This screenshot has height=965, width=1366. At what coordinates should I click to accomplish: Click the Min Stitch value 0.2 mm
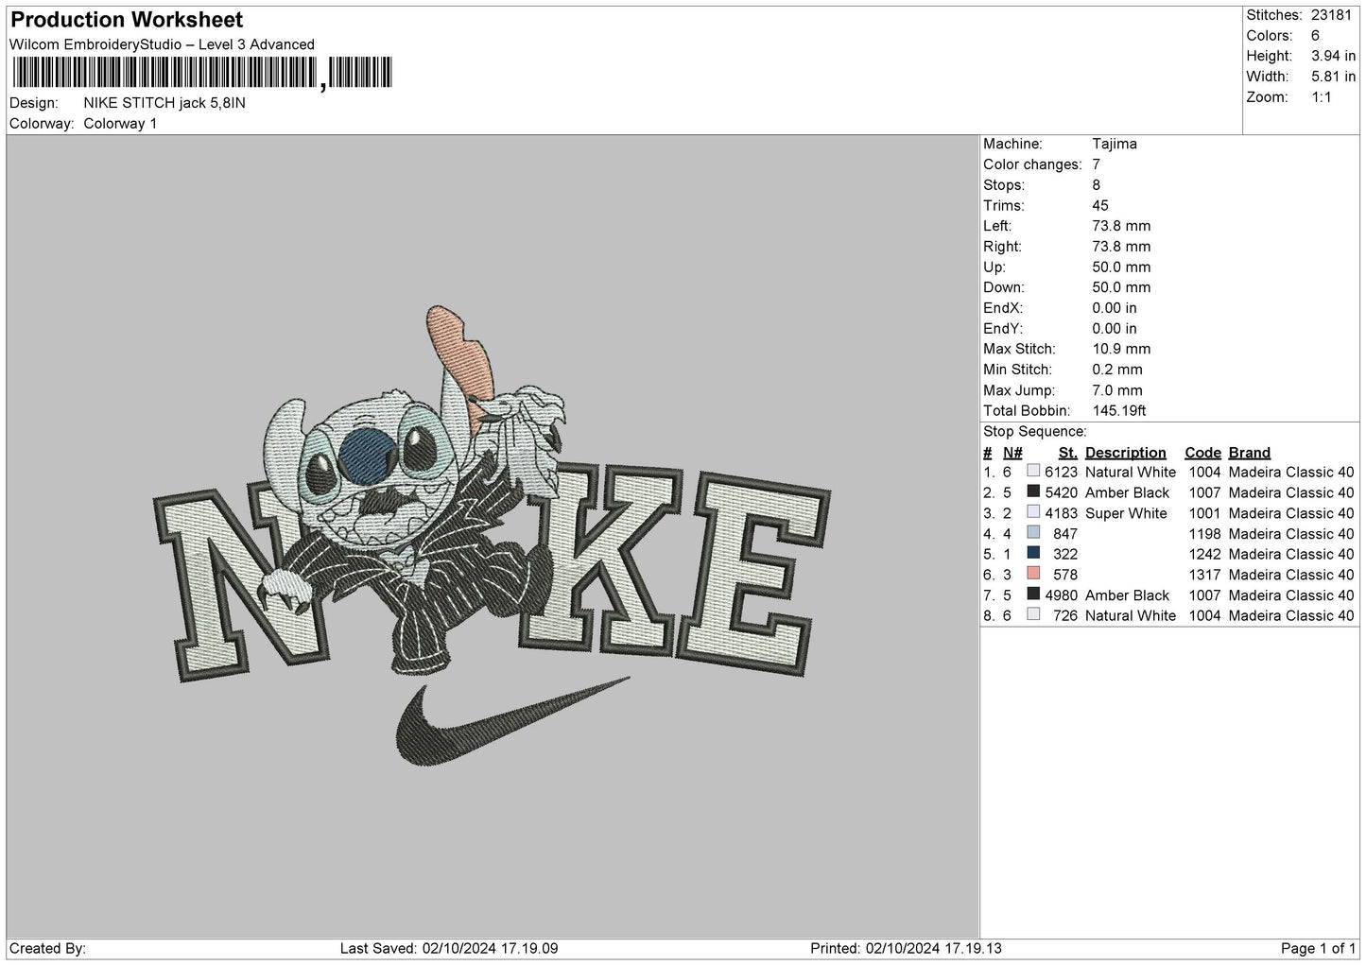[1117, 370]
